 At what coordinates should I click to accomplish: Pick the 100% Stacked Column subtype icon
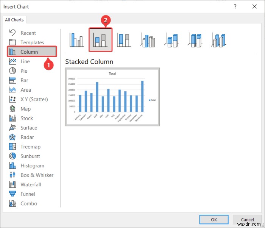pyautogui.click(x=124, y=40)
